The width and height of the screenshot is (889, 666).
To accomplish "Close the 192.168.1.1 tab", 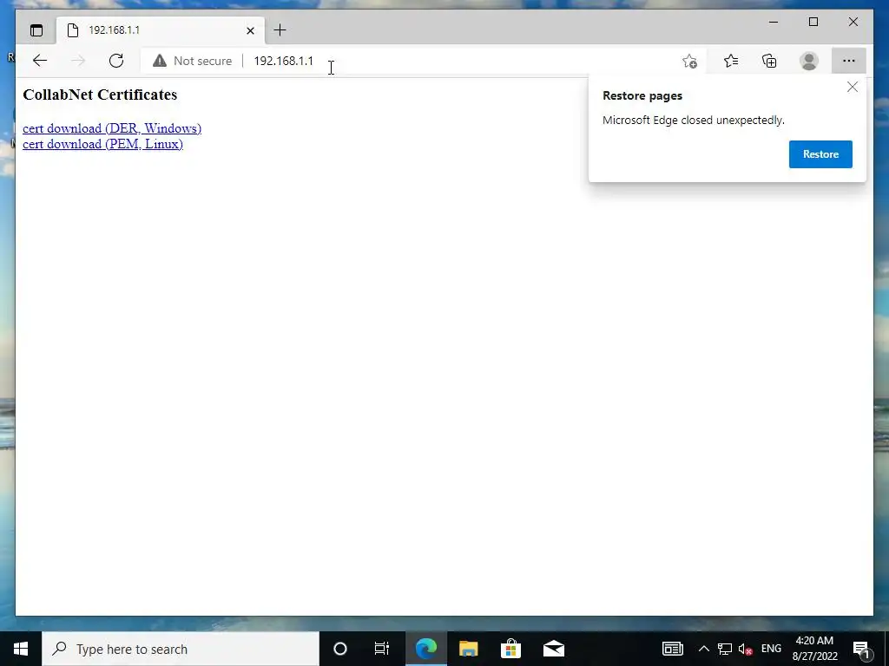I will 250,30.
